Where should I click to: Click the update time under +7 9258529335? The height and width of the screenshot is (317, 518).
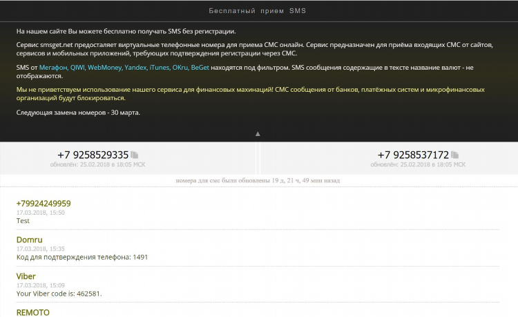pos(97,164)
